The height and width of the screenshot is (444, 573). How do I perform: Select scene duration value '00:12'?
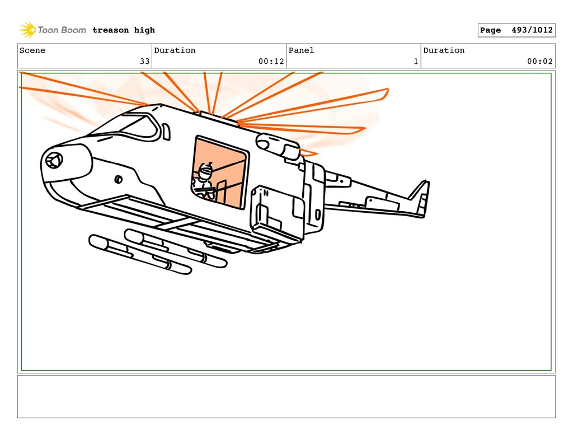[271, 62]
